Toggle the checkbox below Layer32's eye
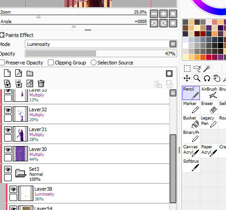The image size is (226, 210). point(8,118)
